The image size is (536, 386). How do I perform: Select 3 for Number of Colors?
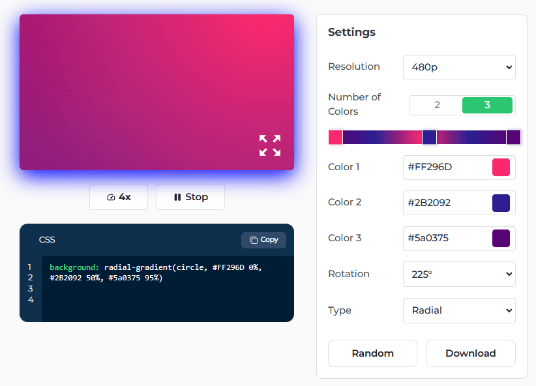(x=488, y=105)
